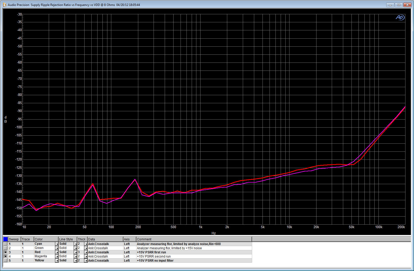This screenshot has width=414, height=271.
Task: Click the -160 bottom y-axis value
Action: tap(19, 224)
